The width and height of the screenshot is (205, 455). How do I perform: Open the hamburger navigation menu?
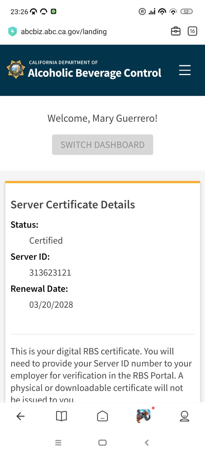coord(184,70)
